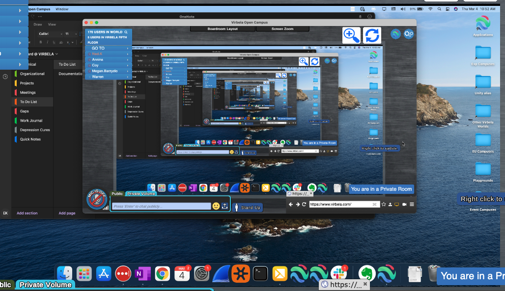Click the yellow screen share icon in the browser panel

397,205
